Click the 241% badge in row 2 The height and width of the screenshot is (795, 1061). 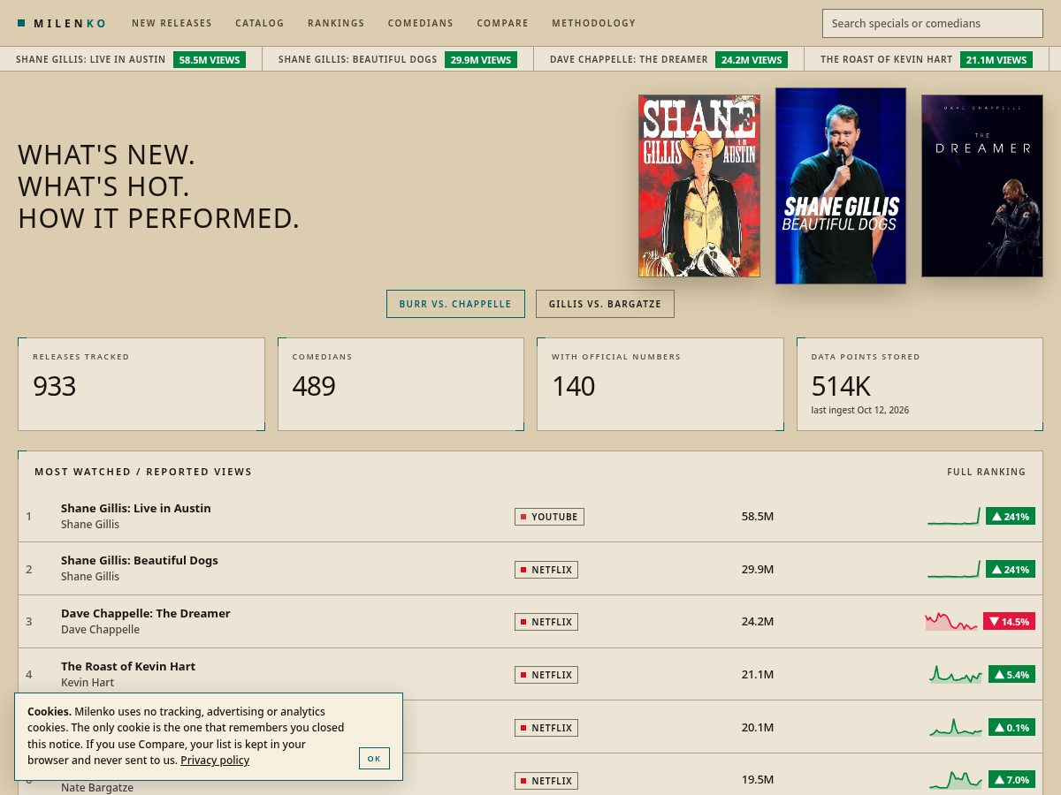(x=1011, y=570)
